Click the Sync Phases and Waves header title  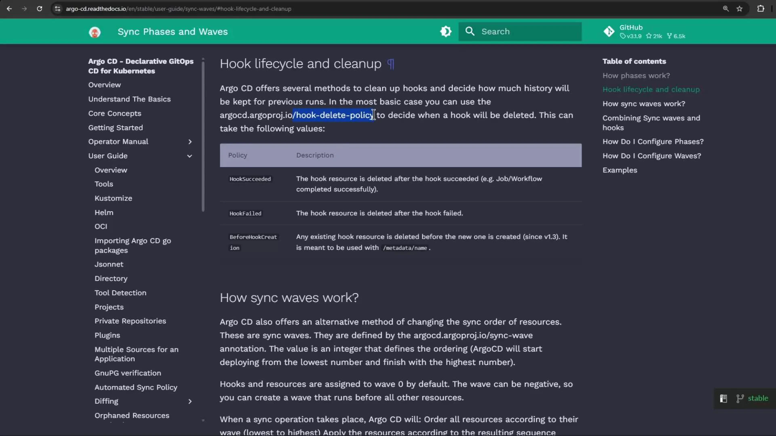[x=173, y=31]
